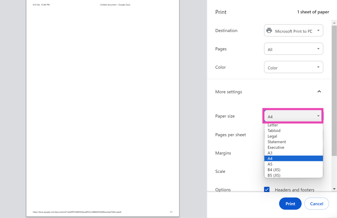
Task: Click the Paper size combo box arrow
Action: coord(318,116)
